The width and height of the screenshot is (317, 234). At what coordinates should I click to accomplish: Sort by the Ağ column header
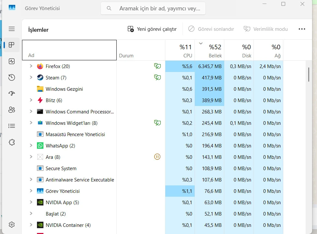(268, 50)
